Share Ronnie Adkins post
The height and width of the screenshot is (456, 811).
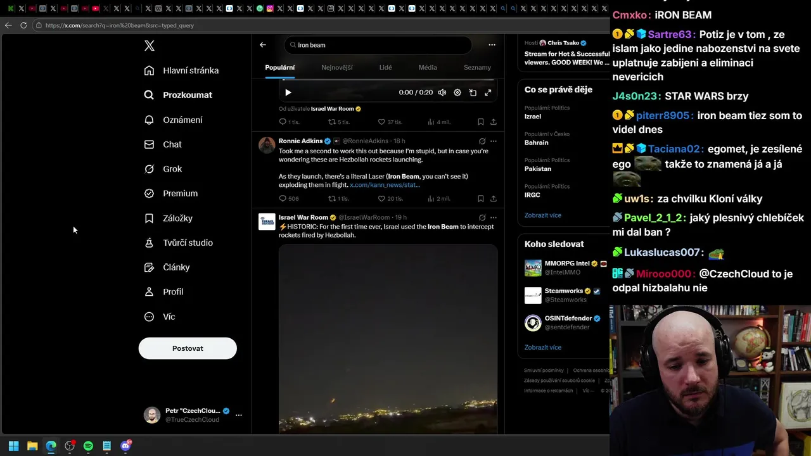pos(494,198)
